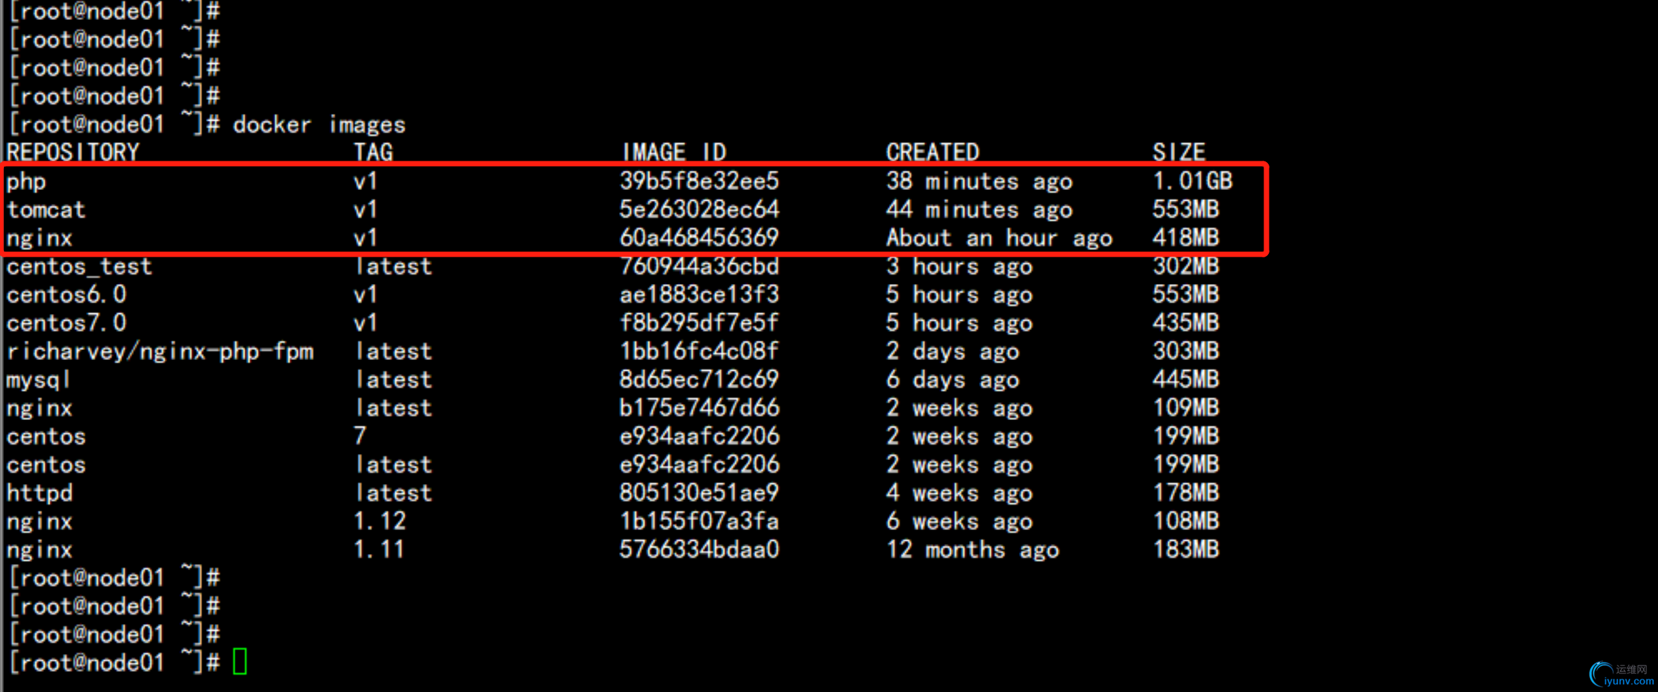Click the 'v1' tag in the php row
The height and width of the screenshot is (692, 1658).
(x=365, y=181)
